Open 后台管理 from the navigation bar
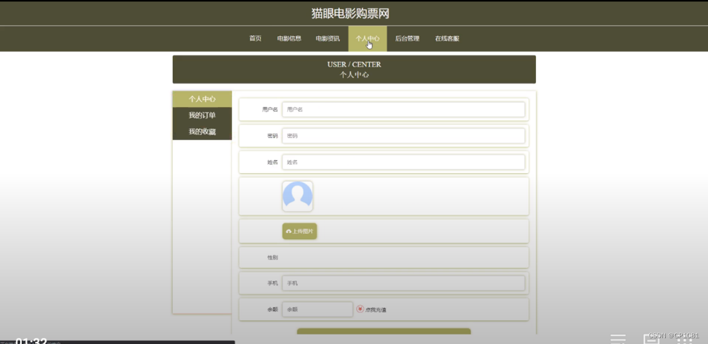 407,39
